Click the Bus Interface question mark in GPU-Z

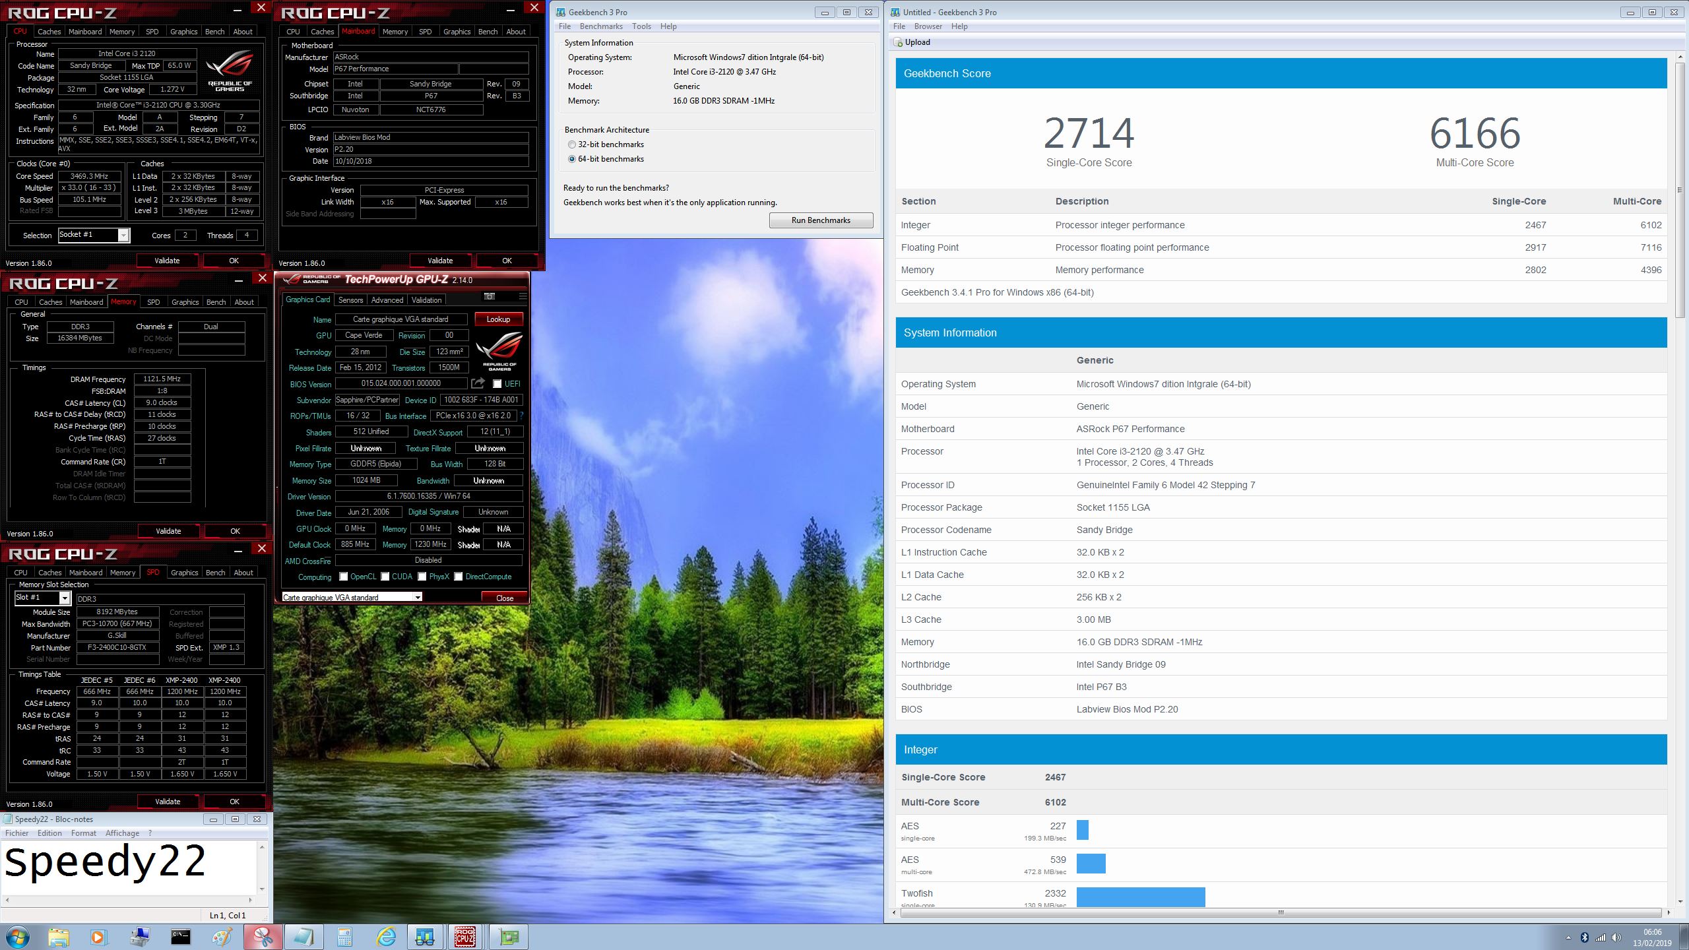[521, 416]
